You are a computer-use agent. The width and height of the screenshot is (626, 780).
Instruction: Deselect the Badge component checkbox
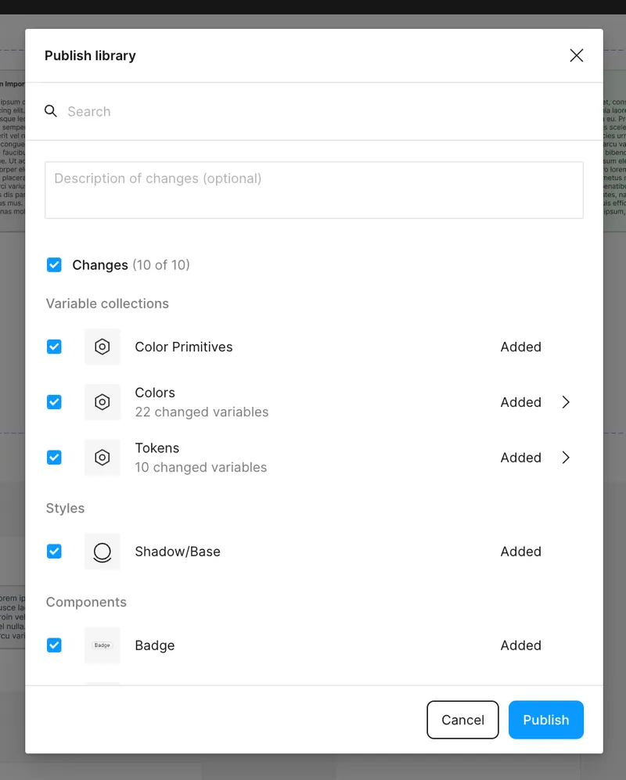click(54, 645)
